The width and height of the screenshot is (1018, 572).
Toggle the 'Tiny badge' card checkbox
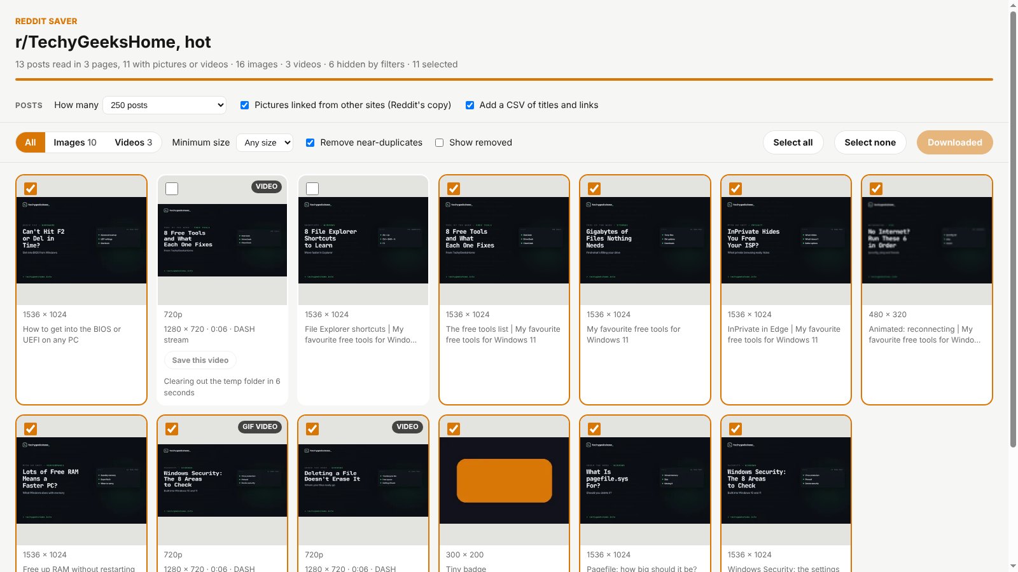[x=454, y=429]
